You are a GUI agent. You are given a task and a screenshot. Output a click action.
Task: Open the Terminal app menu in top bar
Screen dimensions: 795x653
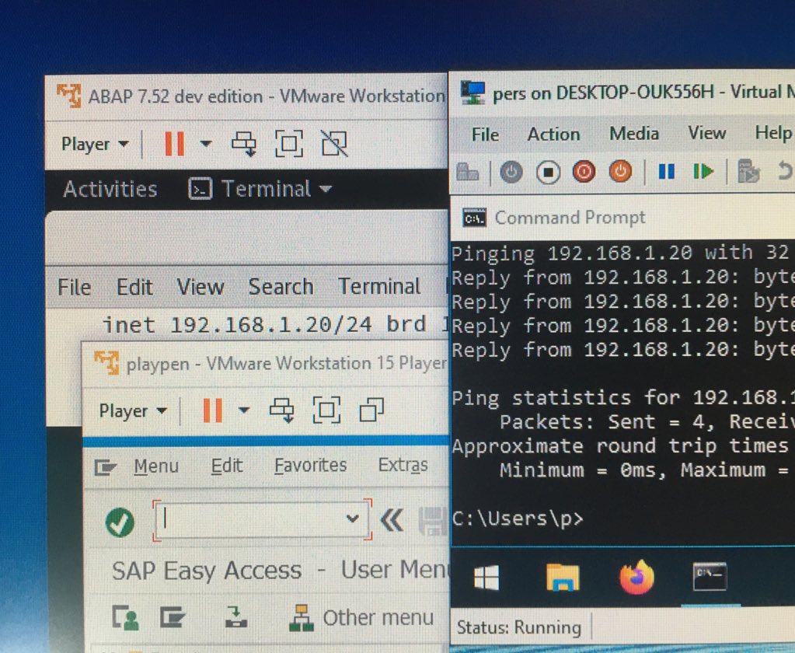click(x=260, y=189)
